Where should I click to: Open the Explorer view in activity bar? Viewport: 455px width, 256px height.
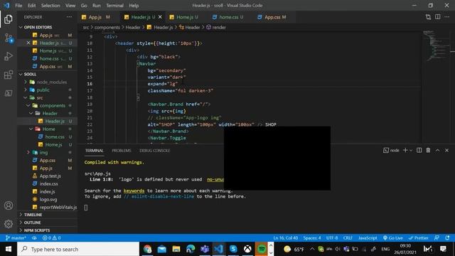point(9,19)
